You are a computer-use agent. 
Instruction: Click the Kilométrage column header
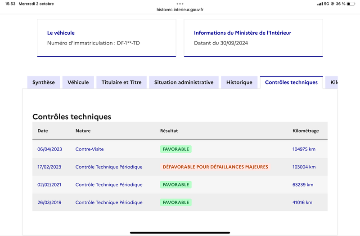pos(306,131)
